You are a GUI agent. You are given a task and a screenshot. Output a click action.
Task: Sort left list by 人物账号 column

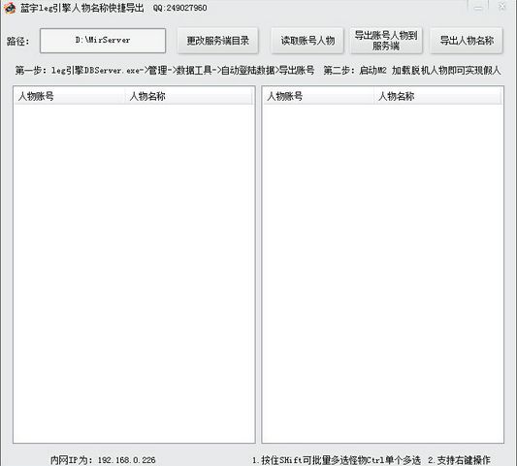click(69, 96)
